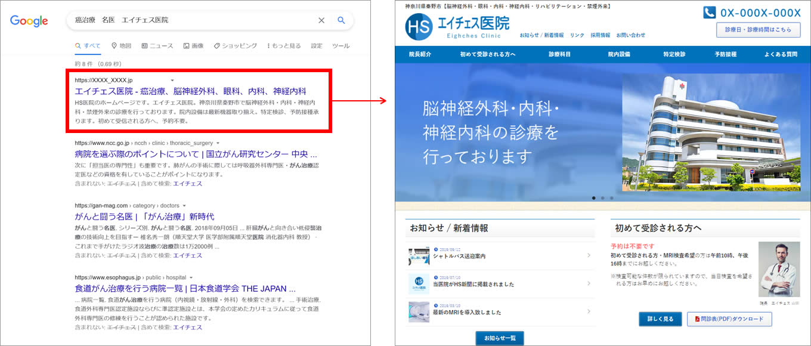The width and height of the screenshot is (811, 346).
Task: Click clock icon beside 2019/07/10 date
Action: point(436,277)
